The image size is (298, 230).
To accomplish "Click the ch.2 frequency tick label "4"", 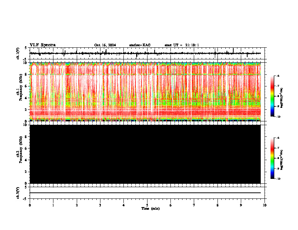I will coord(26,160).
